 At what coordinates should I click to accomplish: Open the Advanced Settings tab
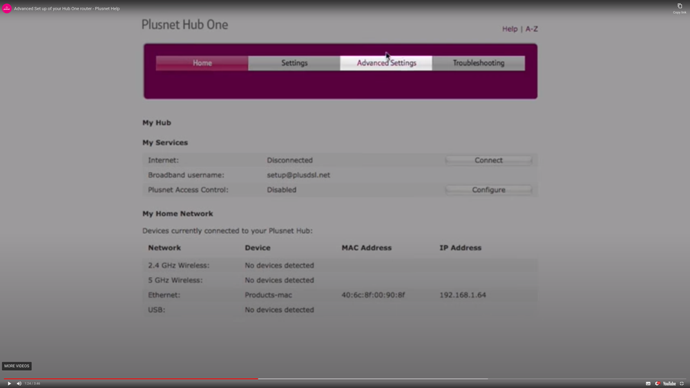(386, 63)
